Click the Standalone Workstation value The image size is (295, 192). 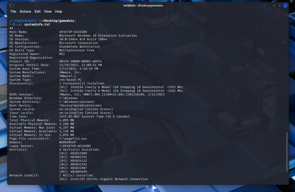[x=80, y=46]
